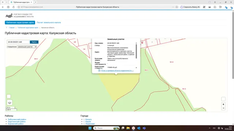Screen dimensions: 234x131
Task: Open Outlook from the taskbar
Action: (139, 128)
